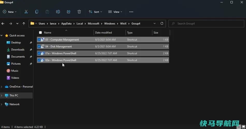Open address bar history dropdown
Viewport: 246px width, 129px height.
(x=154, y=23)
